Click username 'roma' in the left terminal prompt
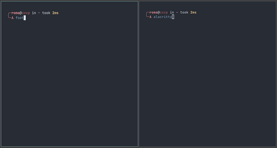 (x=16, y=13)
